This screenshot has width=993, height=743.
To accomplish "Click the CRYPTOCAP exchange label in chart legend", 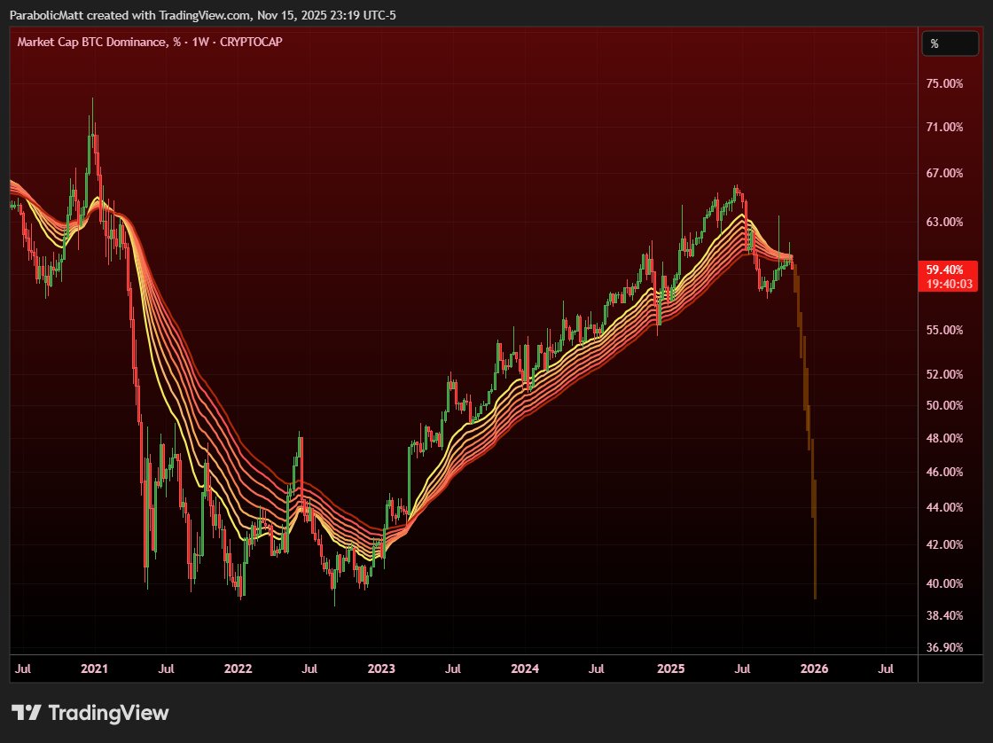I will click(x=251, y=42).
